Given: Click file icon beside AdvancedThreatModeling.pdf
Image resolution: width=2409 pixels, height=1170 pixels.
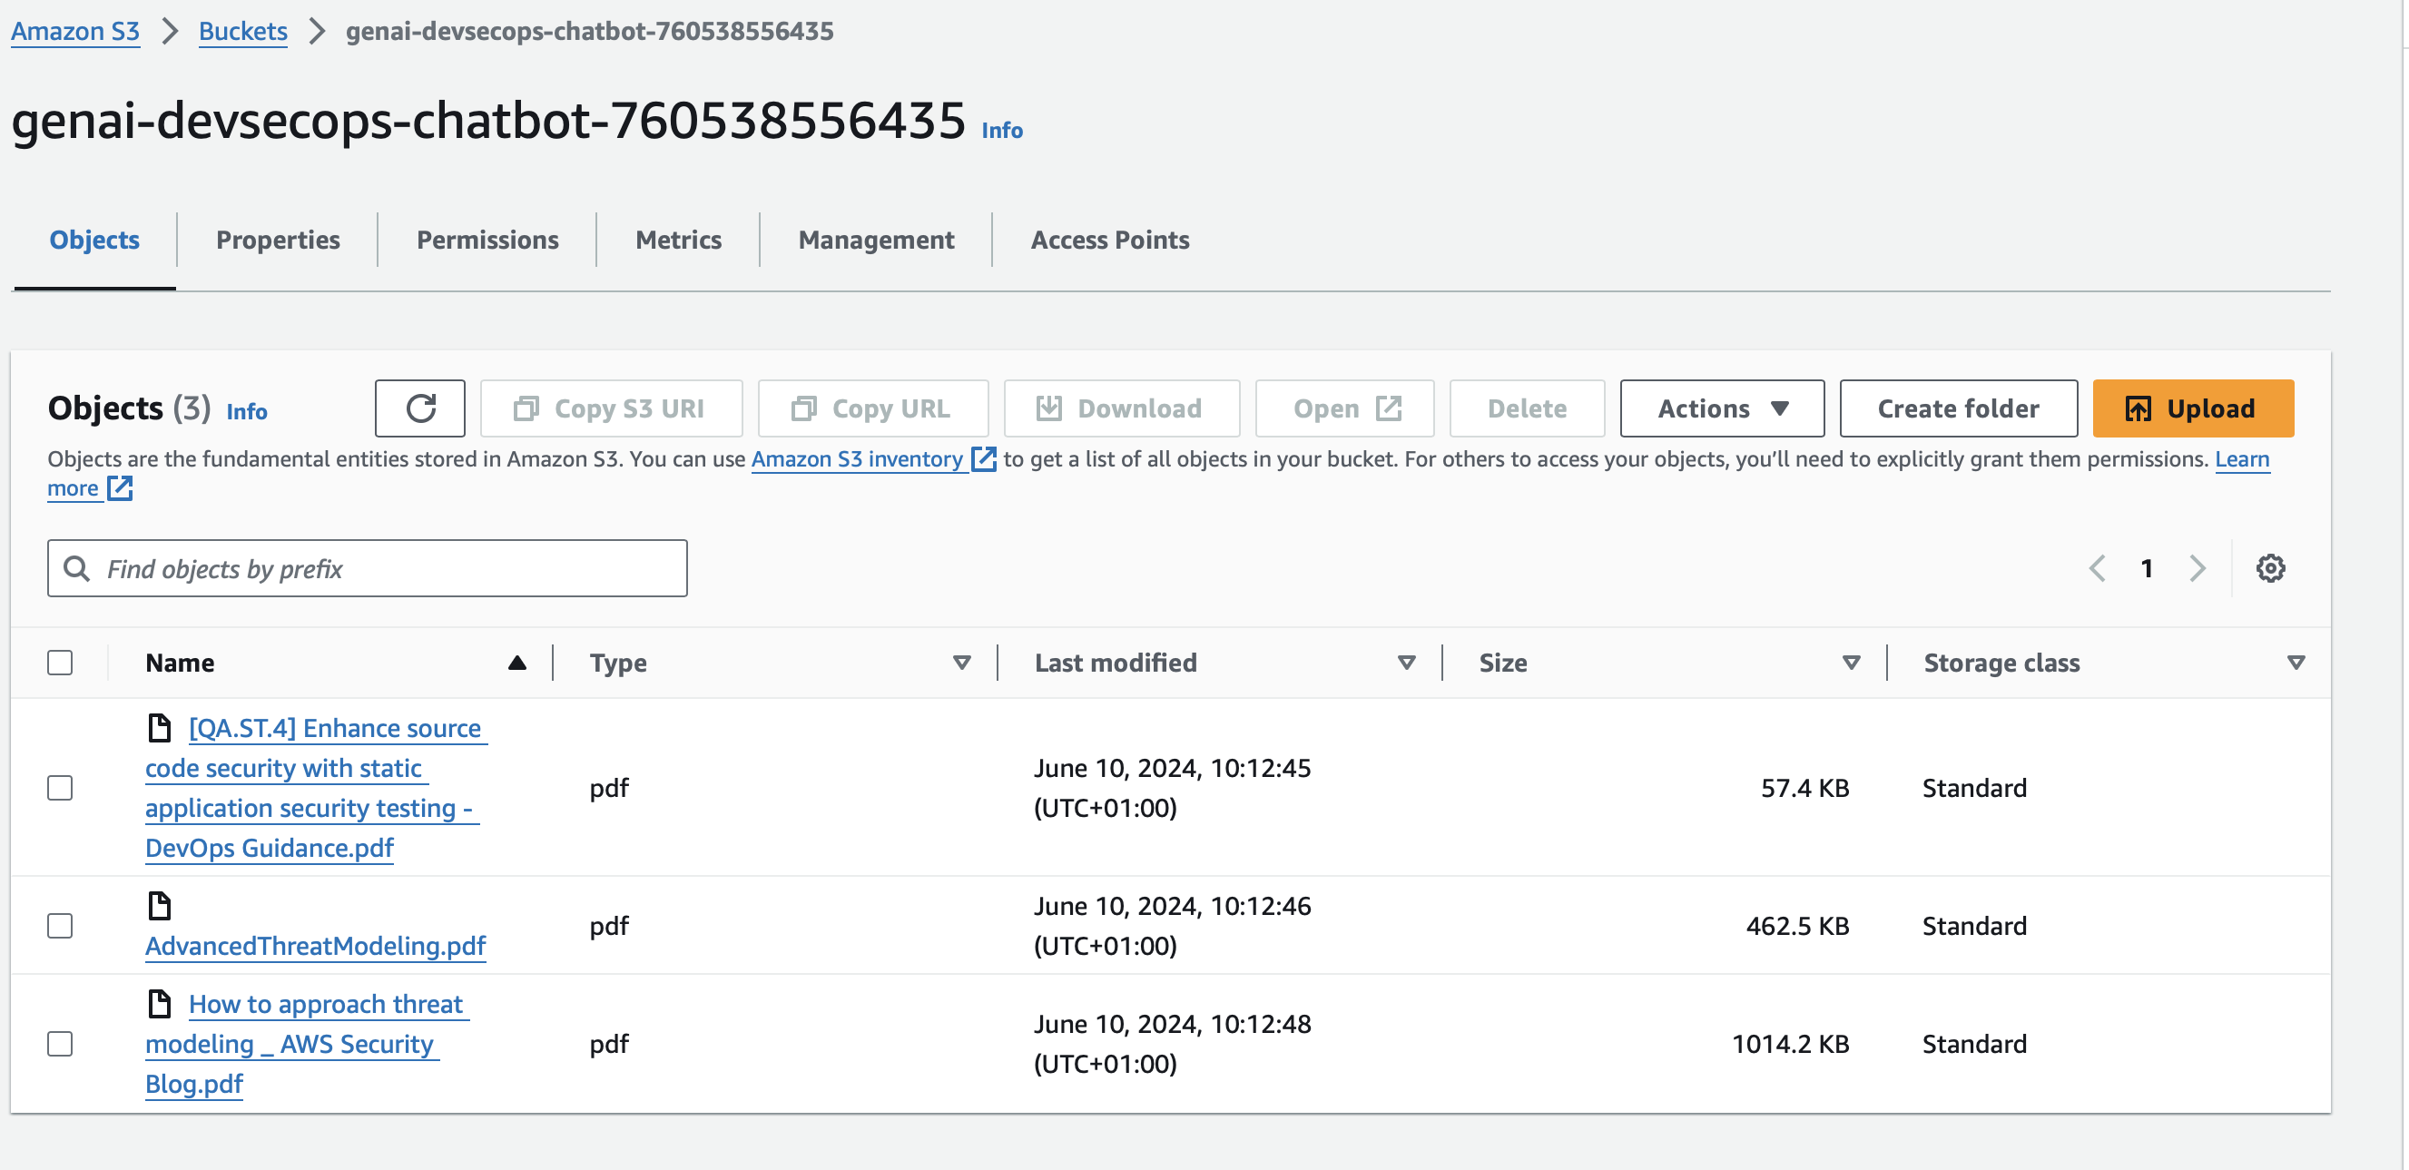Looking at the screenshot, I should click(x=160, y=905).
